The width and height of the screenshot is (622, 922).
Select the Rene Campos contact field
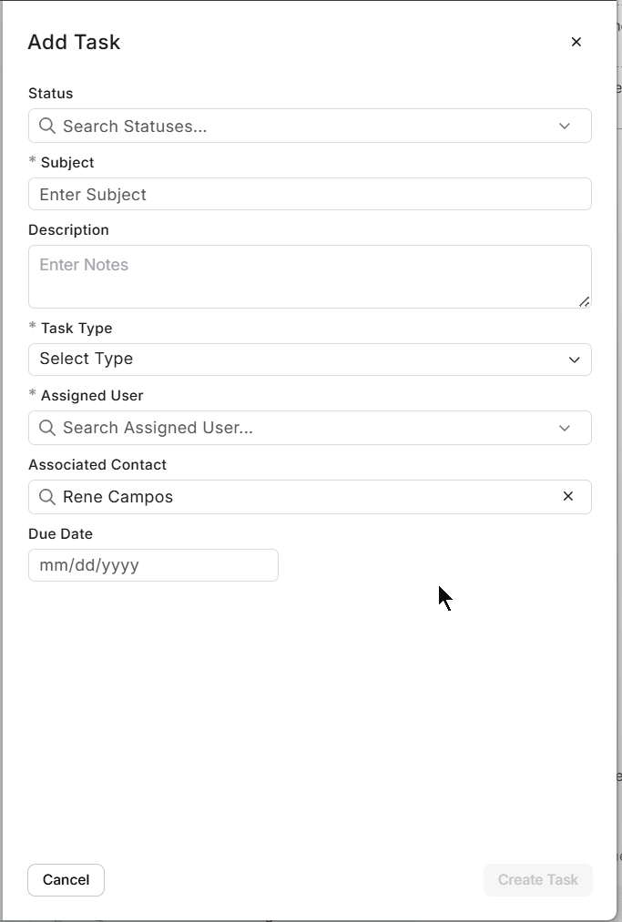[x=273, y=497]
